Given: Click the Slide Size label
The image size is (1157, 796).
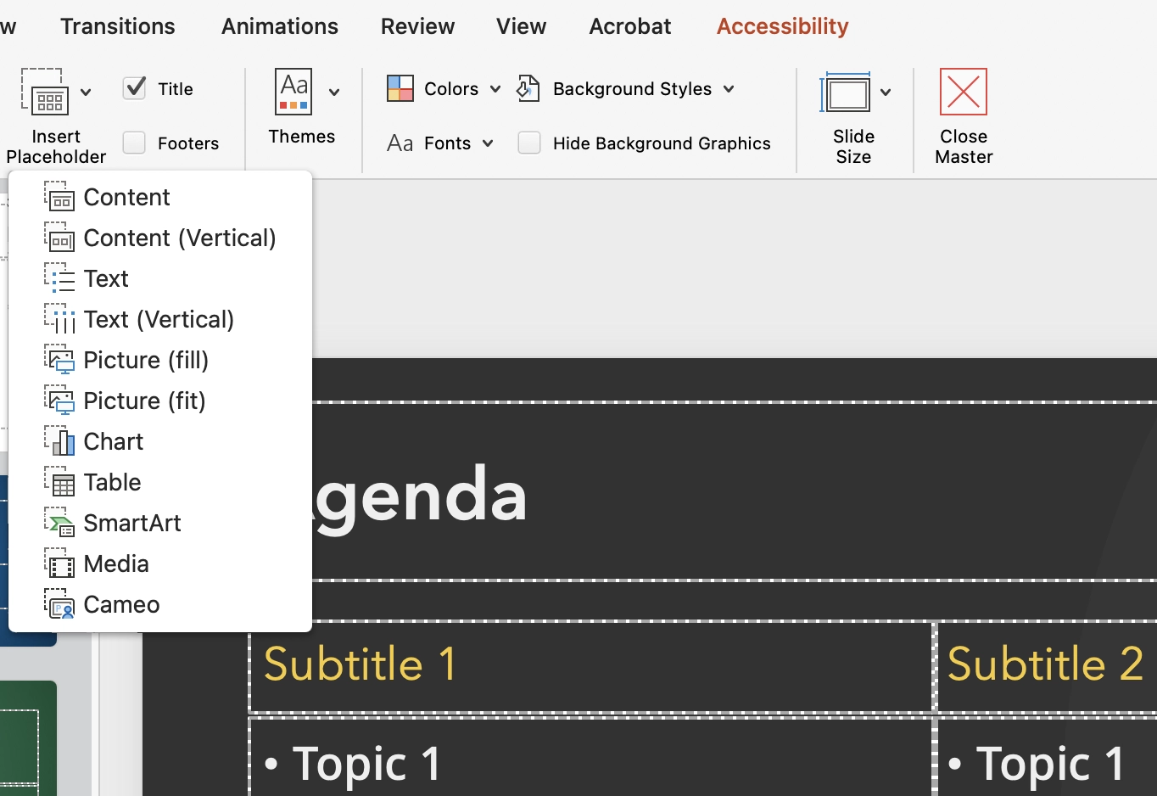Looking at the screenshot, I should (x=853, y=147).
